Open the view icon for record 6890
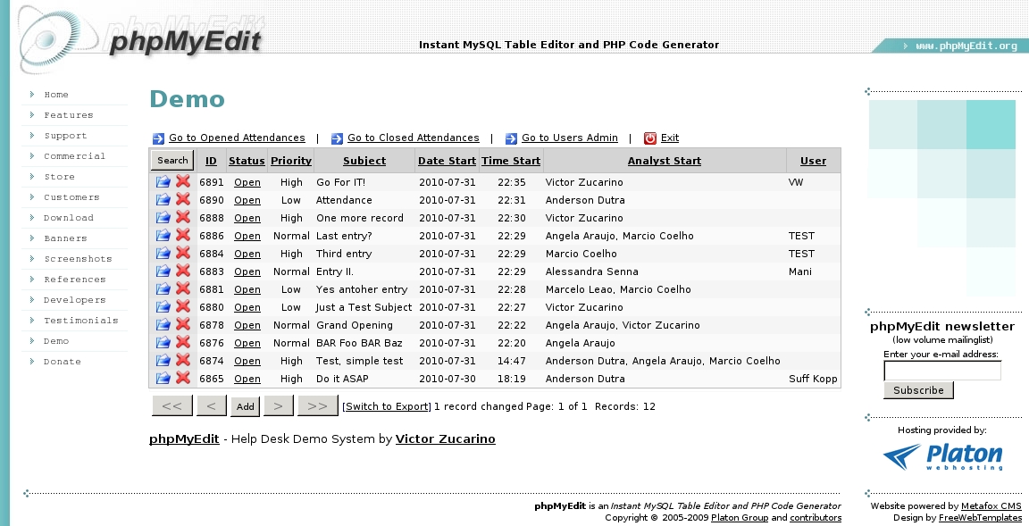 (x=163, y=199)
